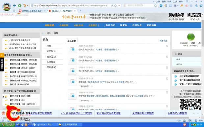
Task: Click the user avatar in the browser corner
Action: click(x=7, y=7)
